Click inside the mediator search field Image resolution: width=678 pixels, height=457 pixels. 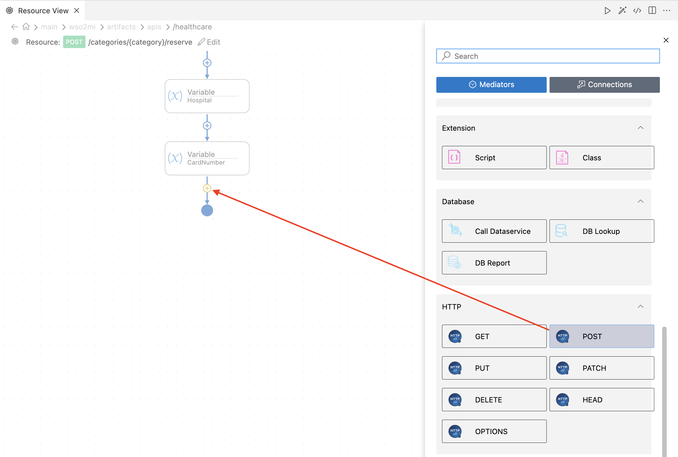pyautogui.click(x=548, y=56)
